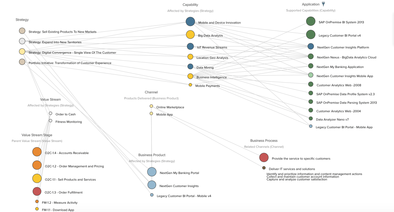The image size is (394, 212).
Task: Select the NextGen Customer Insights Platform node
Action: (311, 46)
